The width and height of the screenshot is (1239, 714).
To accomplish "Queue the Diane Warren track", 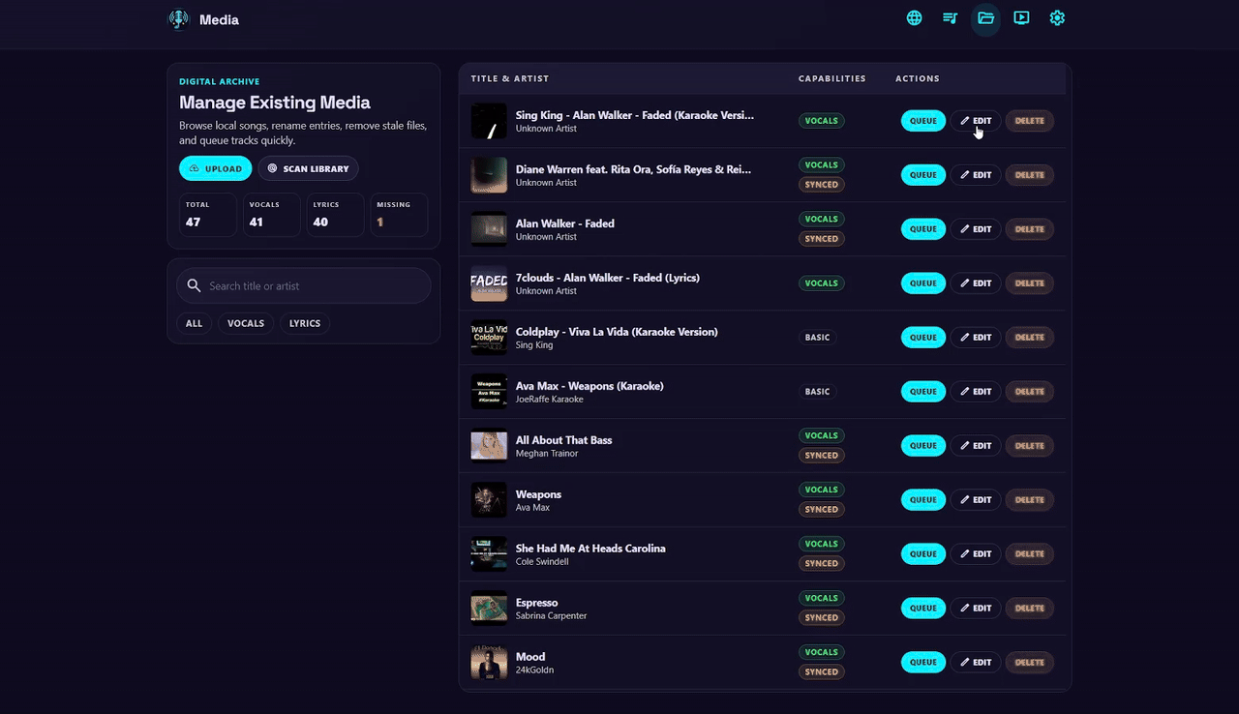I will [x=923, y=175].
